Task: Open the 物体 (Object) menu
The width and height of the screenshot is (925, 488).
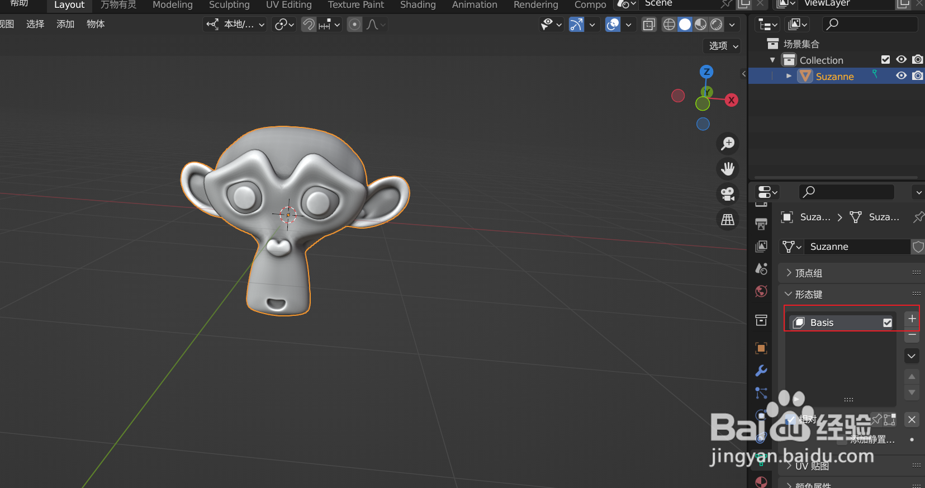Action: pyautogui.click(x=96, y=24)
